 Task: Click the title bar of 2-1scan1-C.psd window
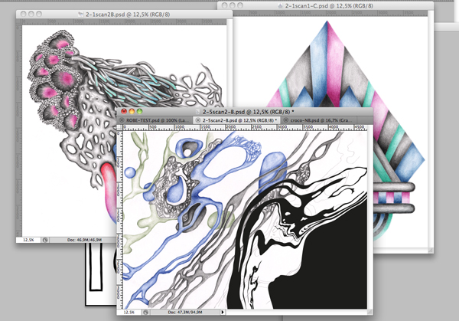(325, 5)
